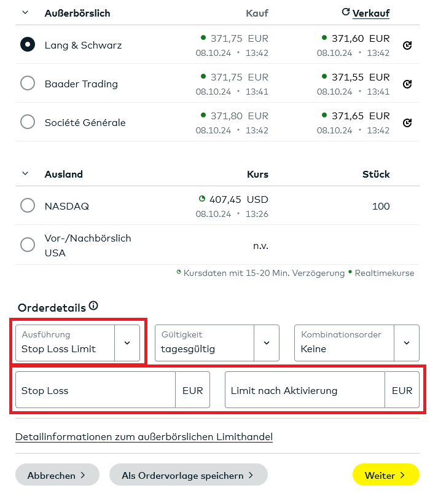Click the Limit nach Aktivierung field

click(x=305, y=390)
